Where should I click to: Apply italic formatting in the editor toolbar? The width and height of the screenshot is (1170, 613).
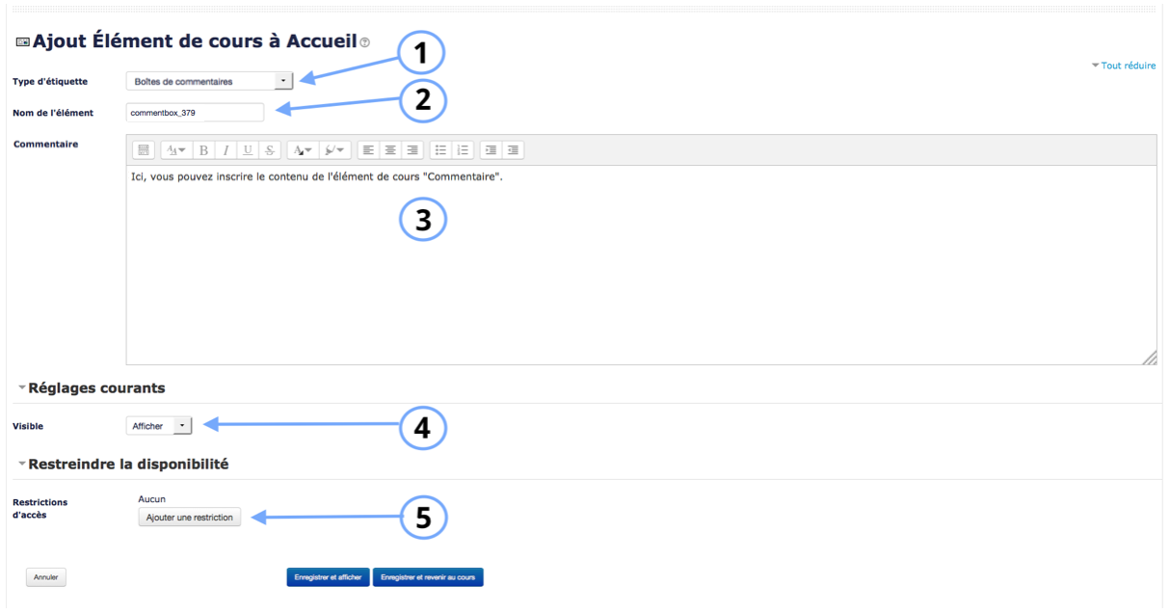[226, 150]
